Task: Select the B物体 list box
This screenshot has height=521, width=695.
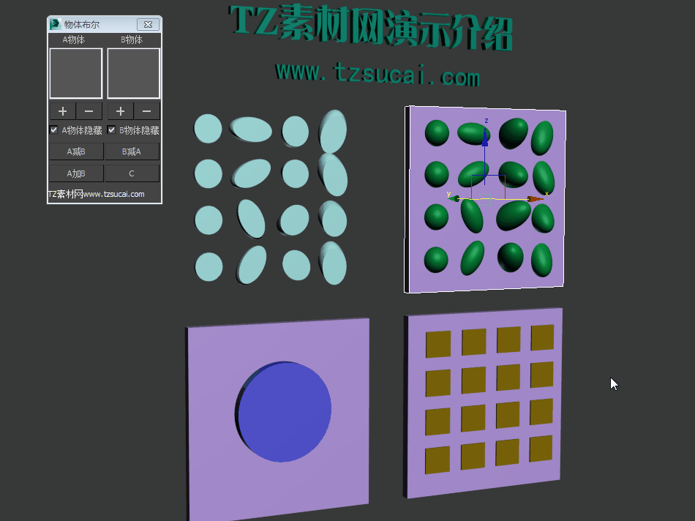Action: coord(133,73)
